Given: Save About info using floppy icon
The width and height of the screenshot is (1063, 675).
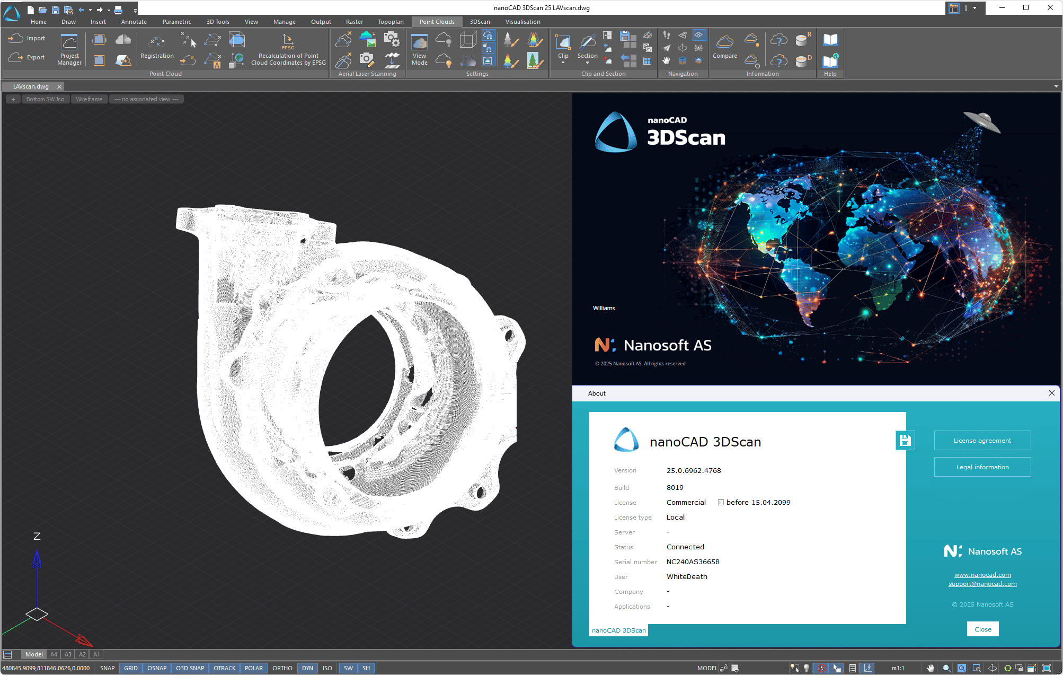Looking at the screenshot, I should click(x=905, y=440).
